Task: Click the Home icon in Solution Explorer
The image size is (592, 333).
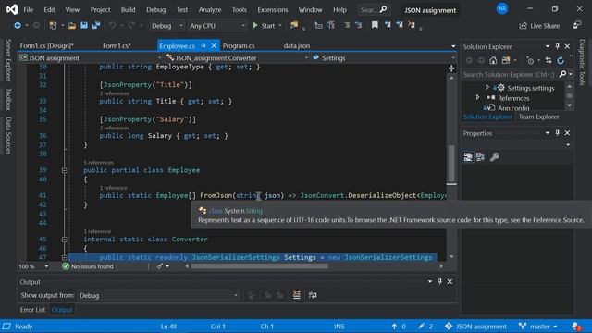Action: click(x=493, y=60)
